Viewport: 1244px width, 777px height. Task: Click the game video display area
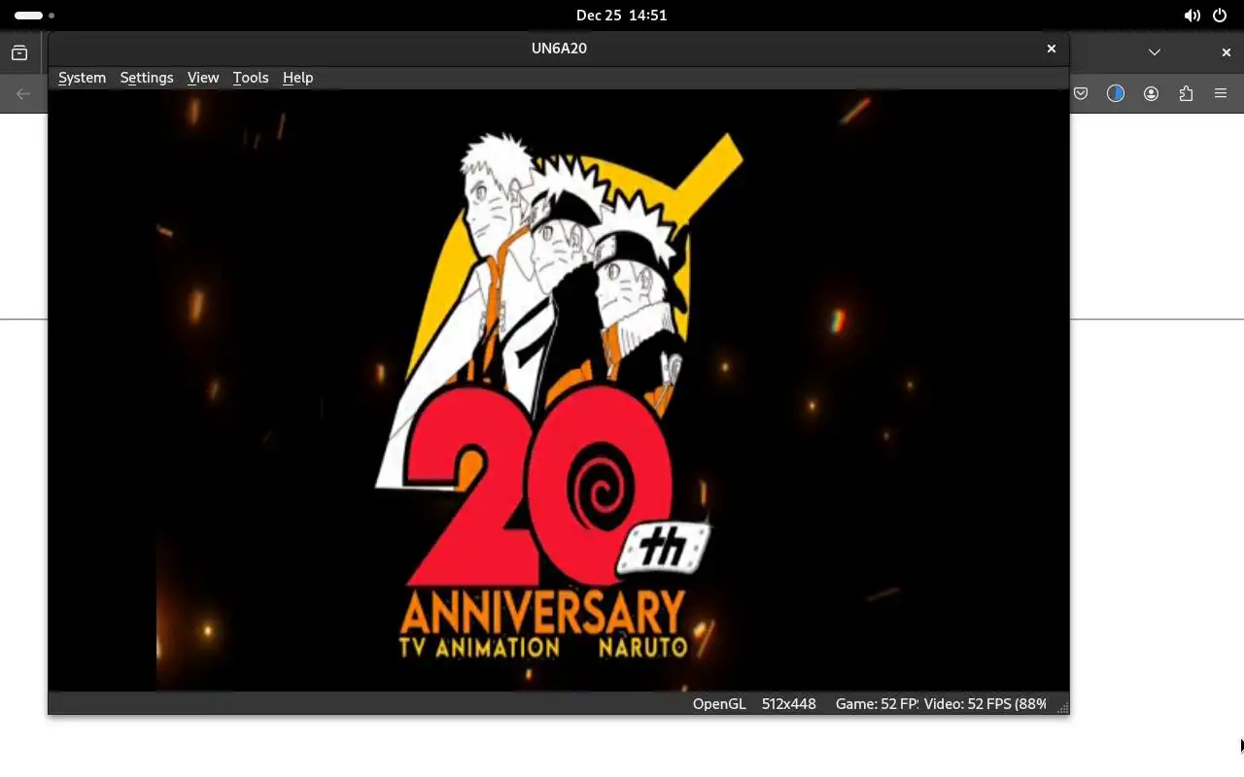[x=559, y=390]
